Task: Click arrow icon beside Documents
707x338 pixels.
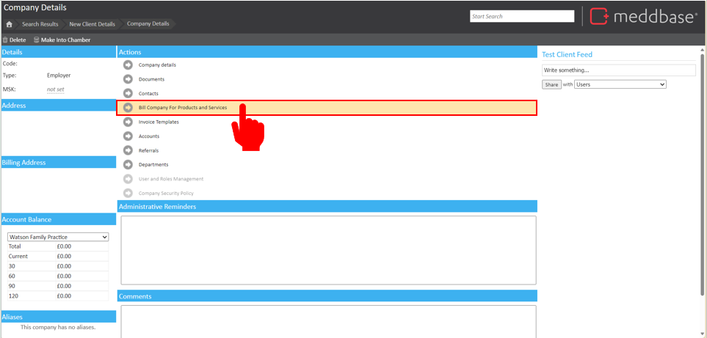Action: click(128, 79)
